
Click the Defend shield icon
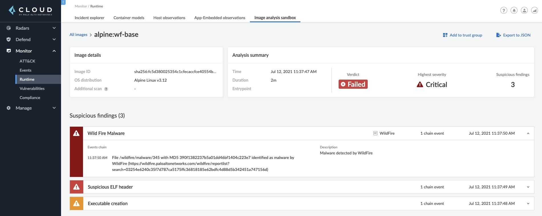tap(9, 39)
